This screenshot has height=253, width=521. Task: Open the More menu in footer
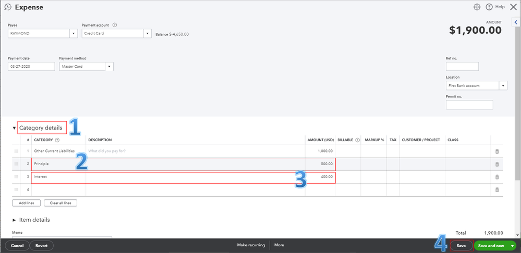(279, 245)
